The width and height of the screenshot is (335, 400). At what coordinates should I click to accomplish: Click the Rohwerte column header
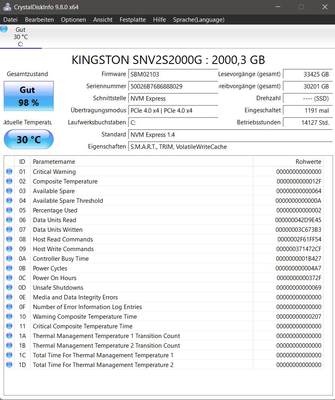(288, 162)
